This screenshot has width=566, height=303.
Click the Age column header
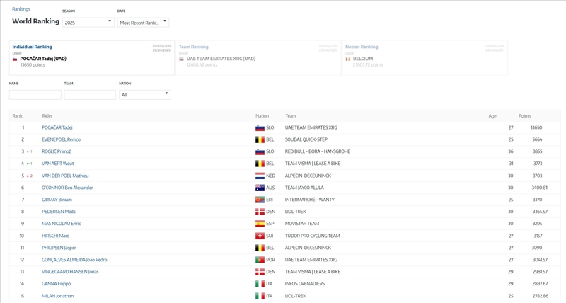click(x=492, y=116)
